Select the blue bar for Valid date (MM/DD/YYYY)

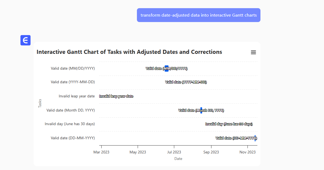(x=167, y=69)
